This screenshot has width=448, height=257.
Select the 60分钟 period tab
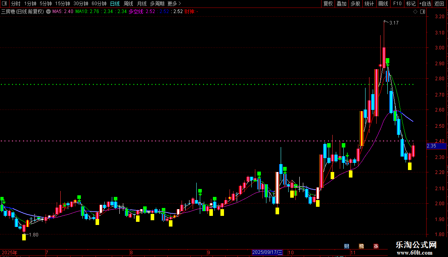99,4
